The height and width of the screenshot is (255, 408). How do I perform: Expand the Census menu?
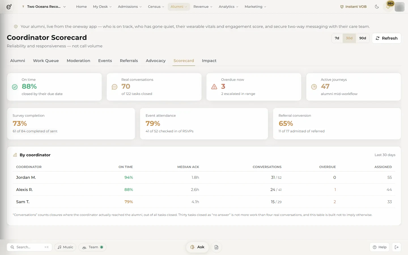156,7
